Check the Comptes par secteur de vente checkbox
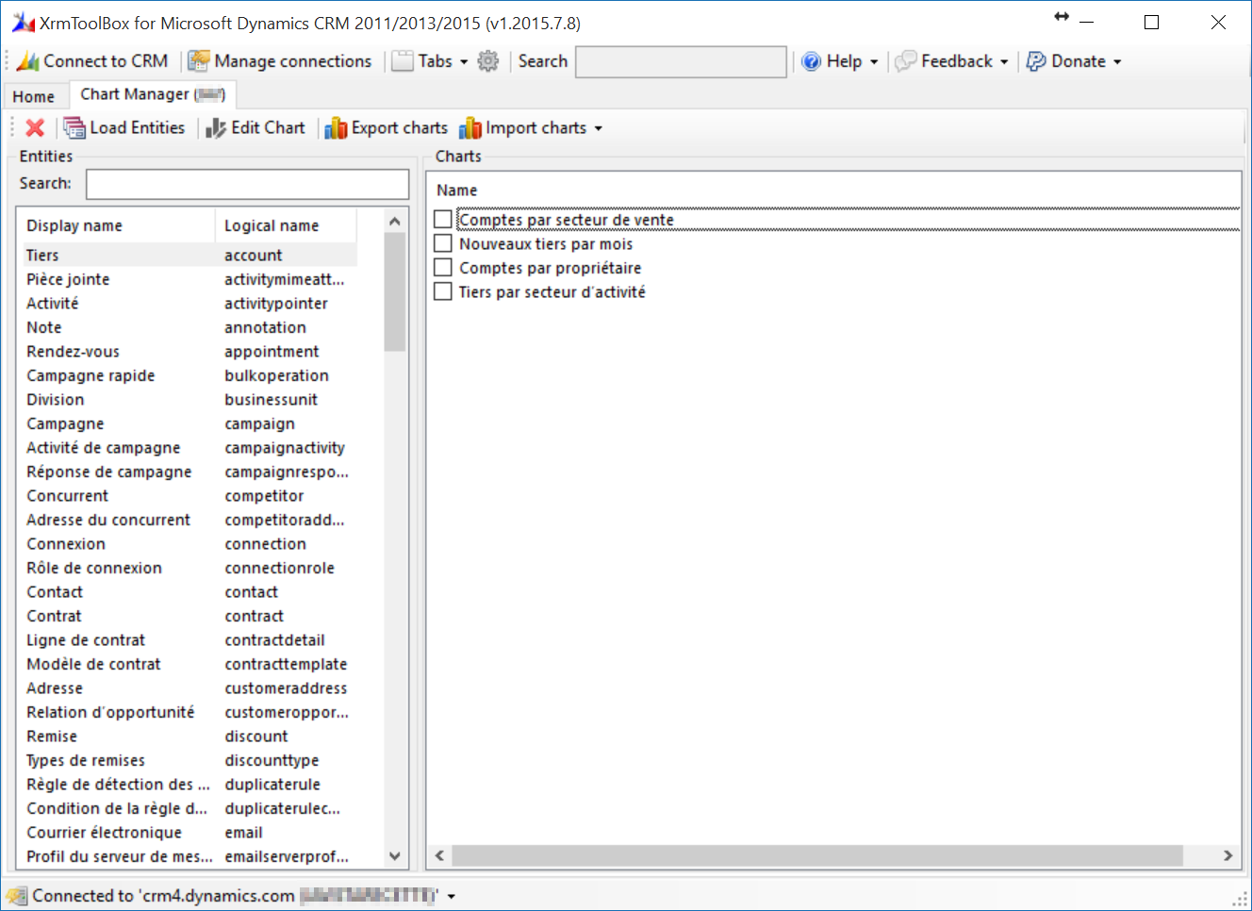This screenshot has height=911, width=1252. click(443, 219)
